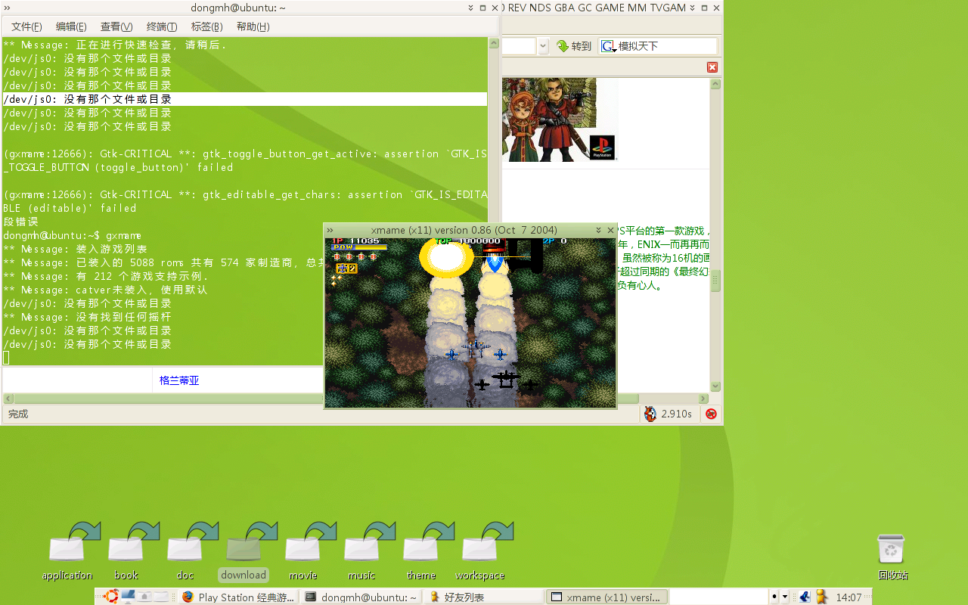
Task: Click the browser horizontal scroll-right arrow
Action: pyautogui.click(x=703, y=399)
